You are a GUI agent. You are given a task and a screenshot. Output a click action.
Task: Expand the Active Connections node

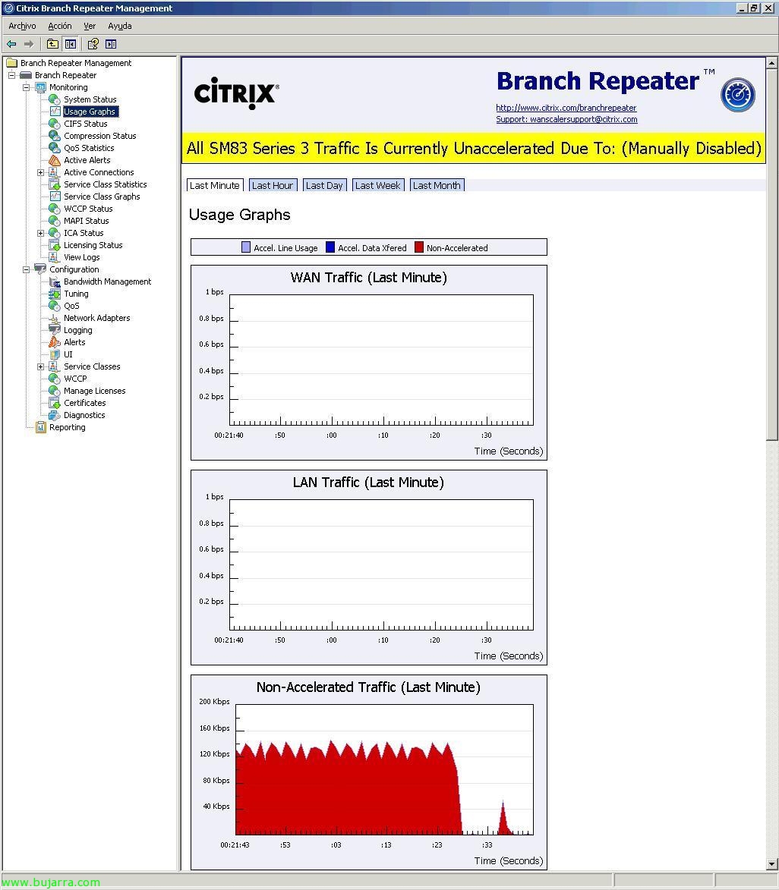[40, 172]
